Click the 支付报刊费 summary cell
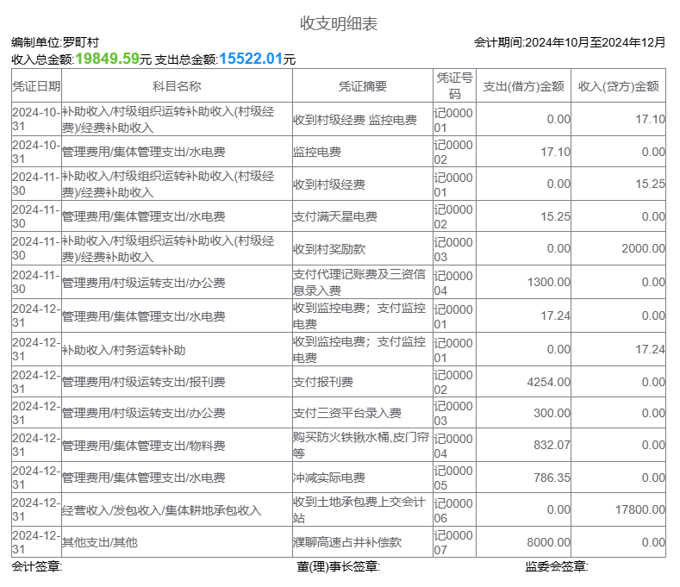 [323, 382]
